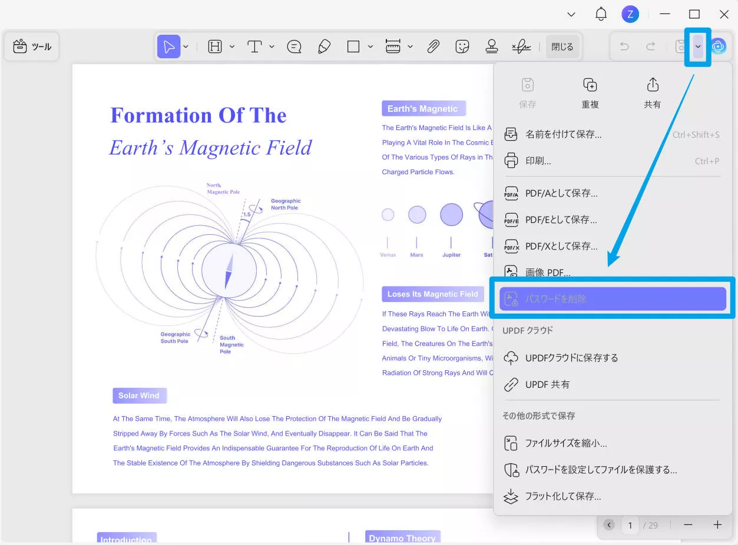Click UPDF 共有 link option
Screen dimensions: 738x545
coord(611,384)
